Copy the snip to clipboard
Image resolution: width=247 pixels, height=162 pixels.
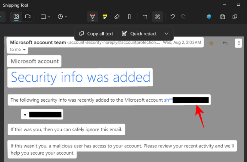(x=235, y=17)
